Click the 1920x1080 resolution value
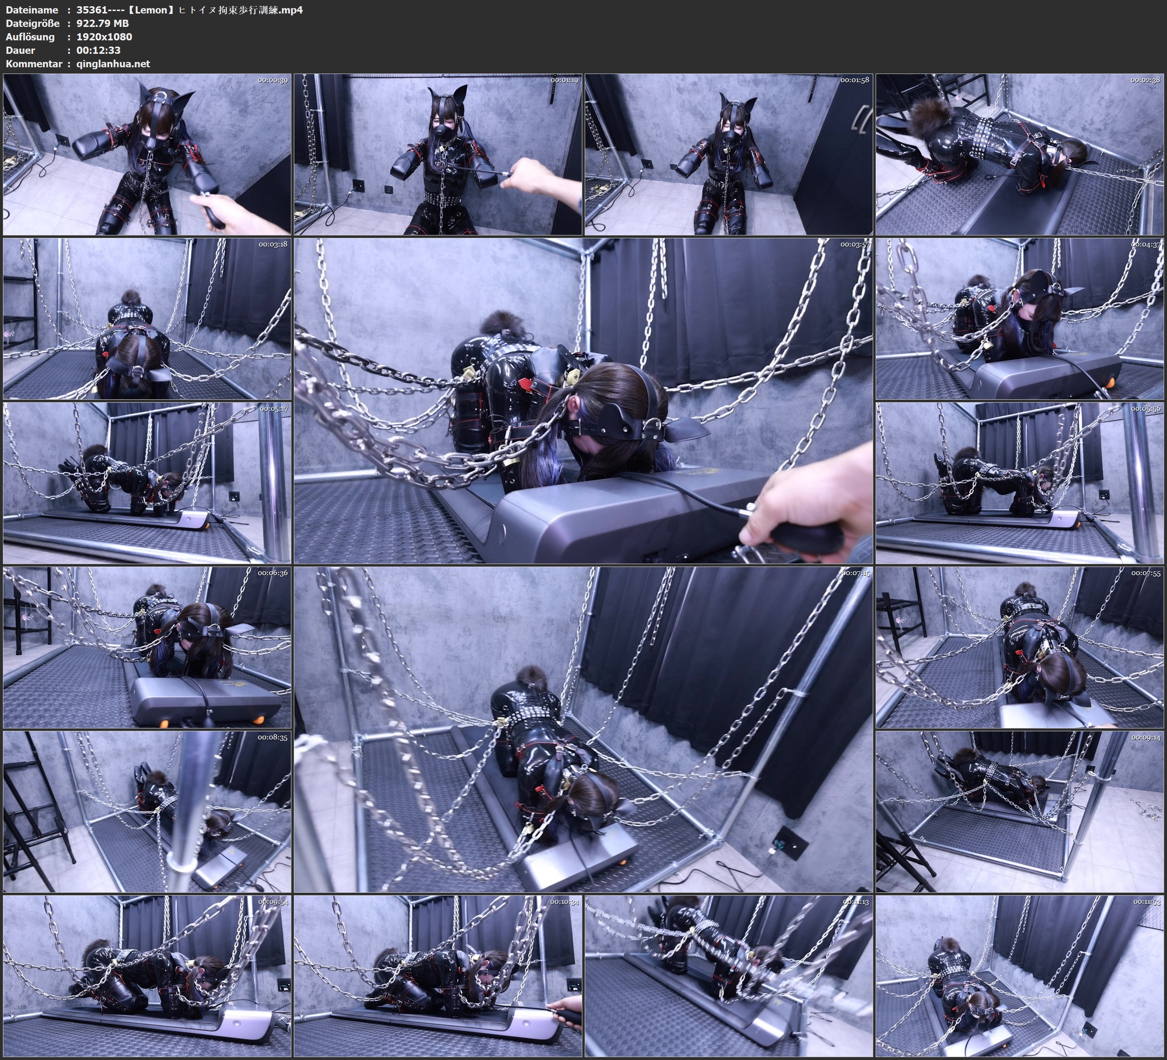The image size is (1167, 1060). [x=104, y=37]
